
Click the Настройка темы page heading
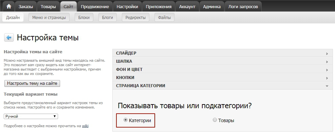coord(48,38)
